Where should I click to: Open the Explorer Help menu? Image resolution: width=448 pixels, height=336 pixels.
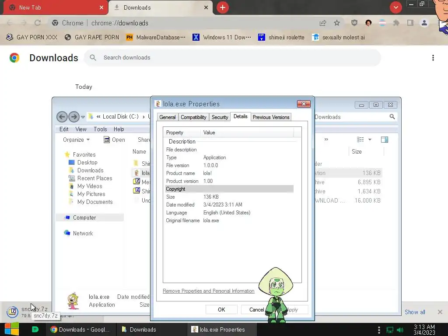pos(119,129)
